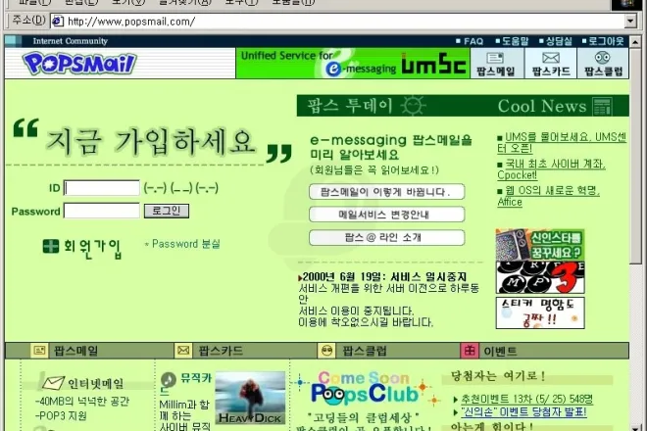Select the 팝스메일 section tab
This screenshot has height=431, width=647.
(x=76, y=351)
